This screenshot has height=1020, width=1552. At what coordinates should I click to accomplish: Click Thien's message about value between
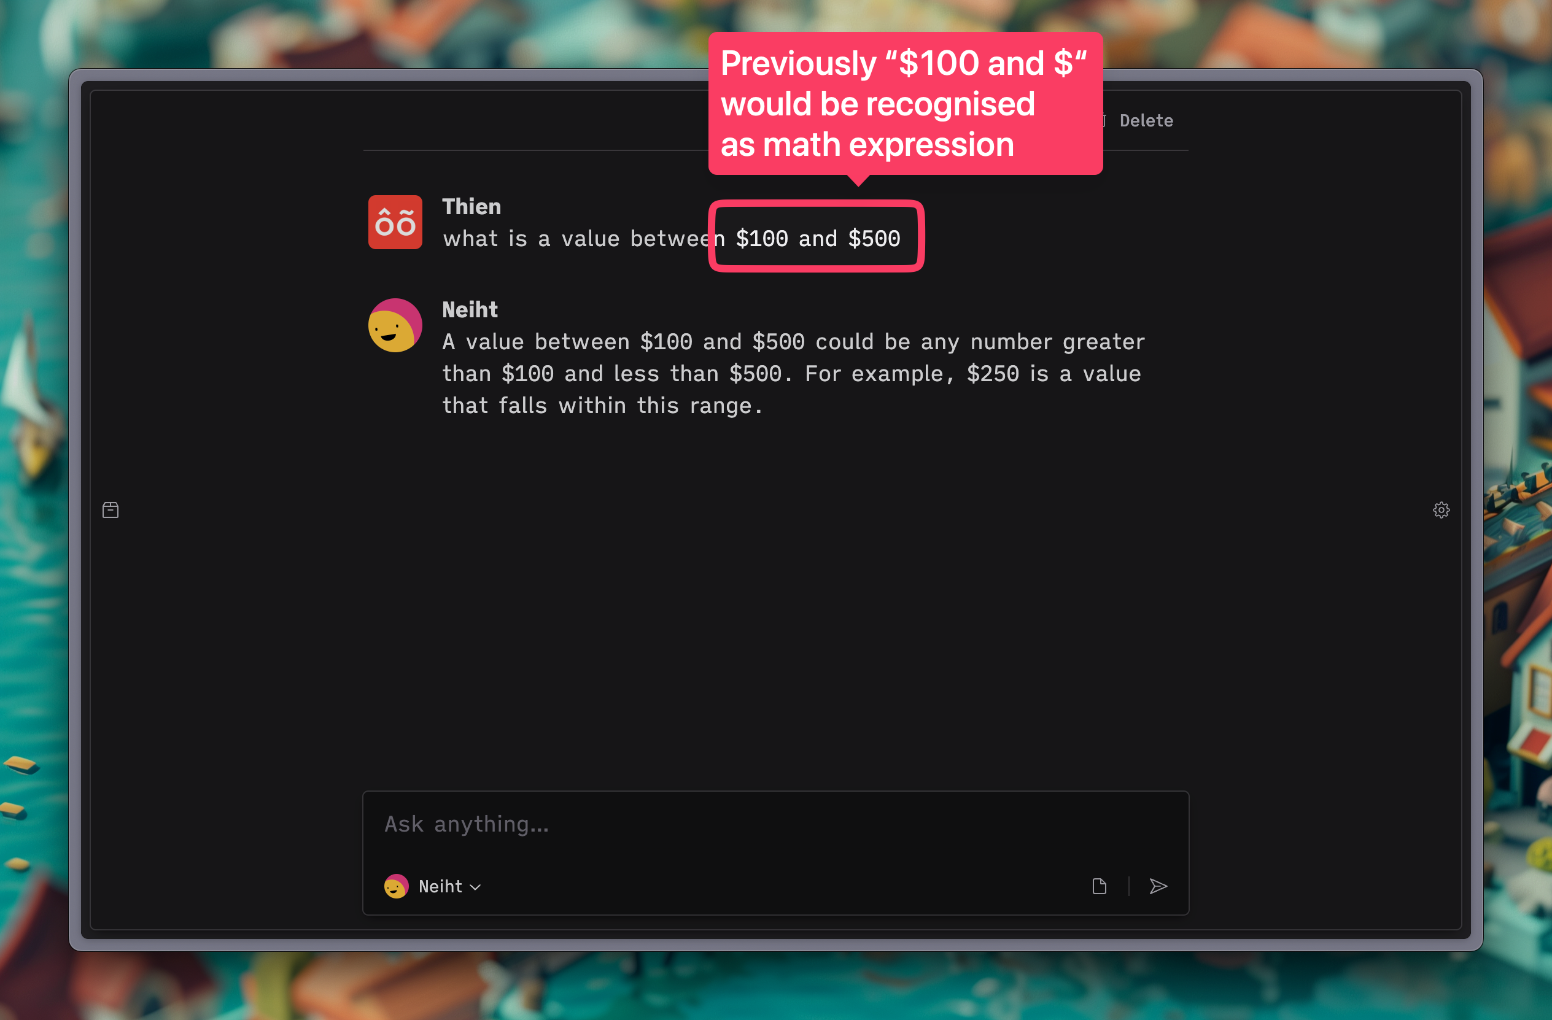coord(671,239)
